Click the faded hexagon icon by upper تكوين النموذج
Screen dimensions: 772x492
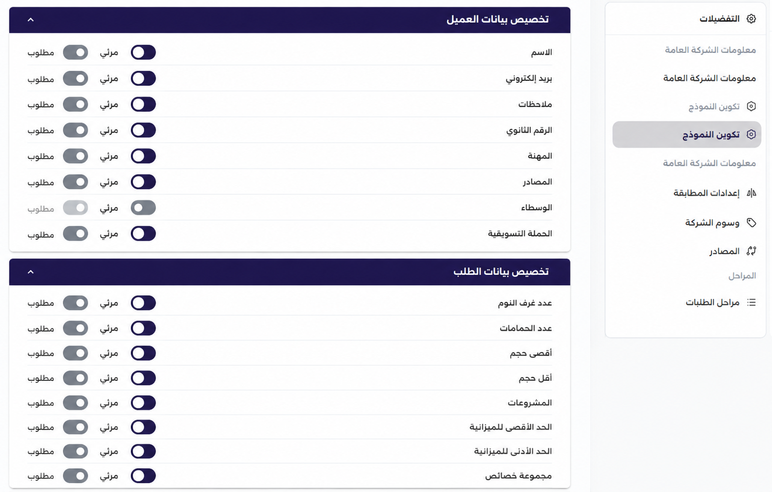(x=751, y=106)
